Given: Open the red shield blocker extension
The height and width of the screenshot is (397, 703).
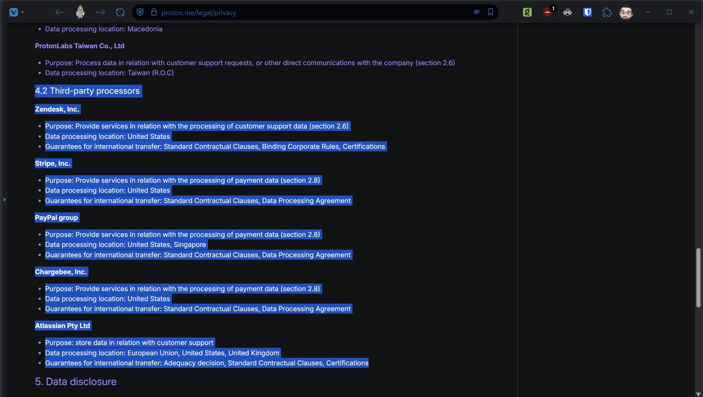Looking at the screenshot, I should [x=547, y=12].
